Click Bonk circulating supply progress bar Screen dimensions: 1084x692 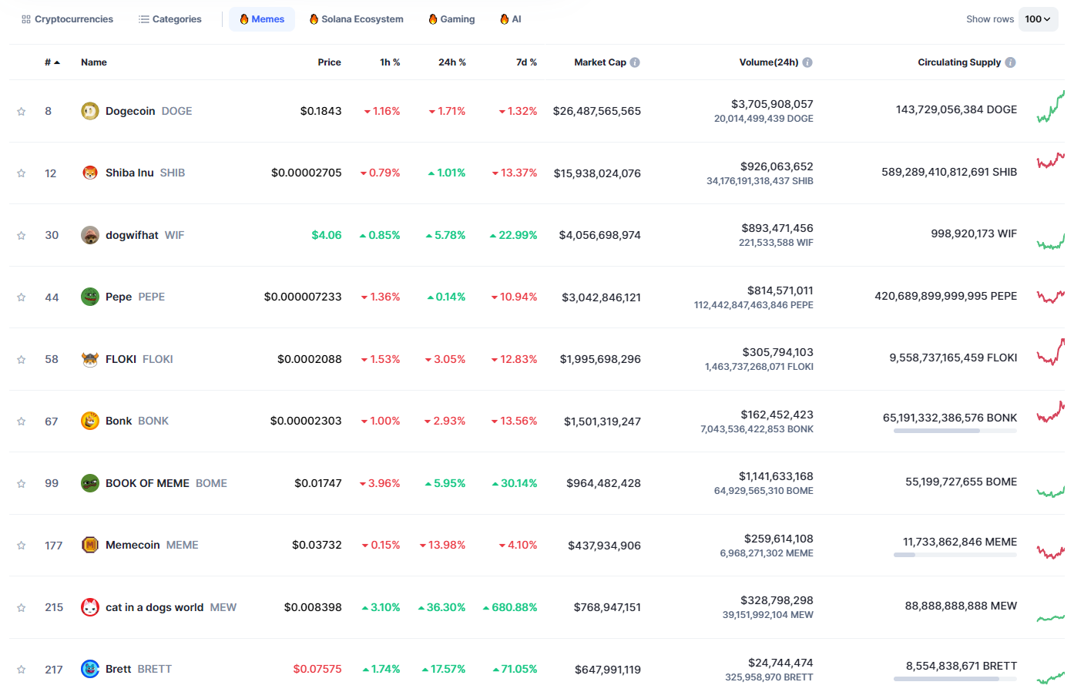pyautogui.click(x=955, y=431)
